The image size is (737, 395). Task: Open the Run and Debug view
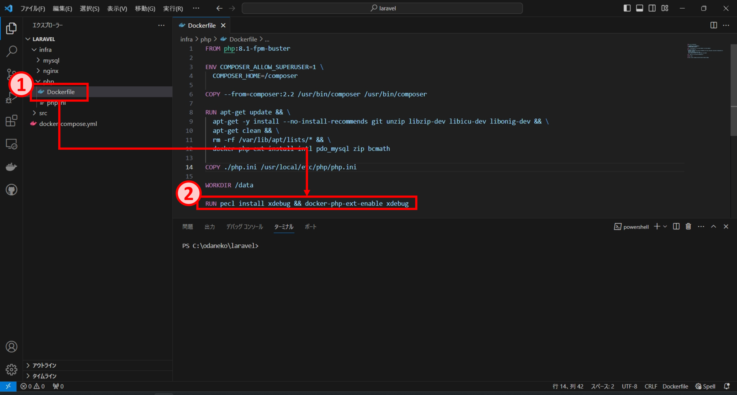(x=11, y=98)
